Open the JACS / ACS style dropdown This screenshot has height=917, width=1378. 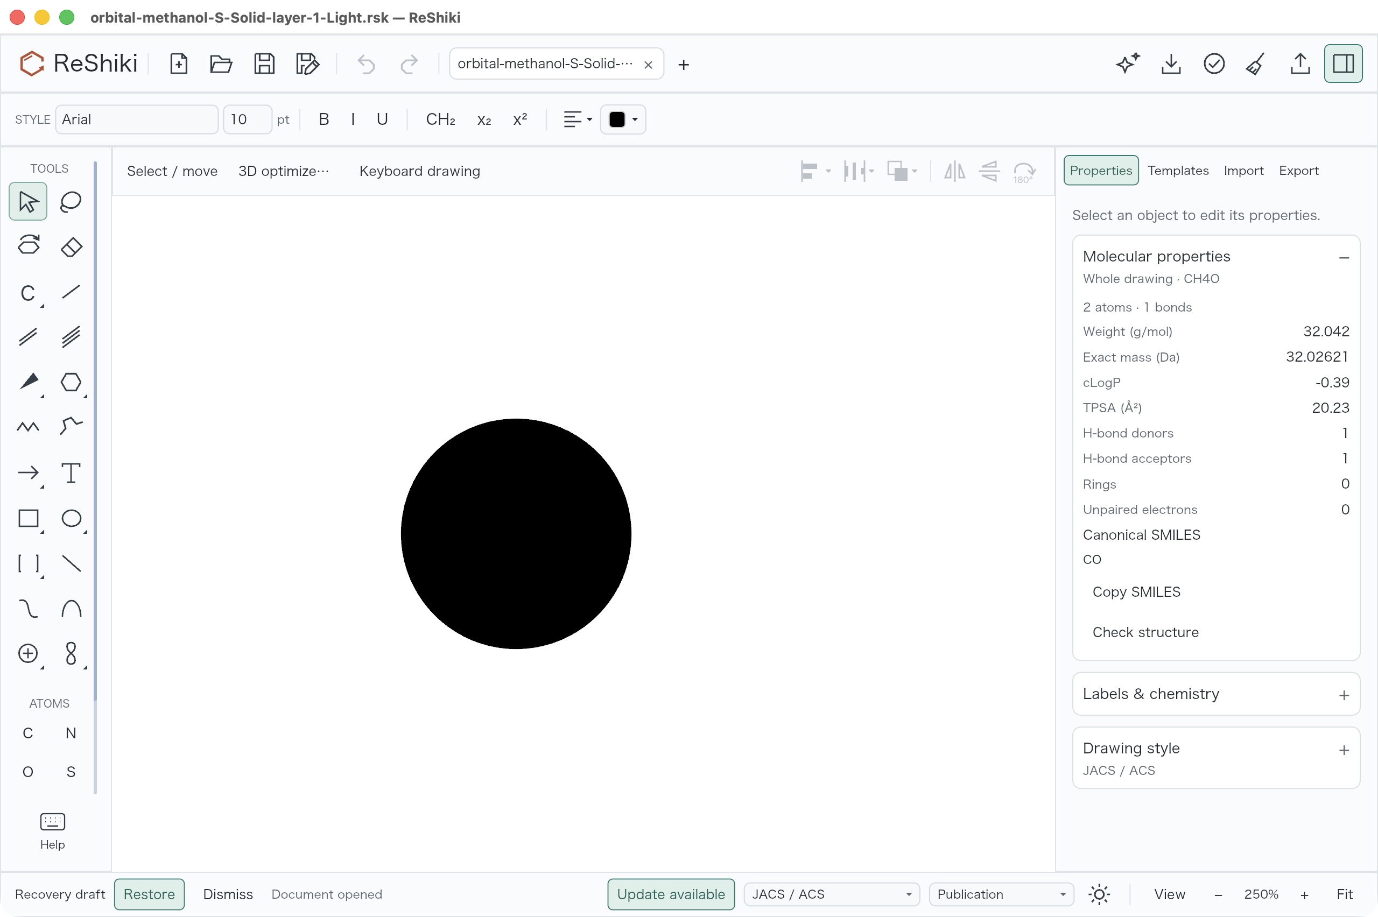[831, 894]
